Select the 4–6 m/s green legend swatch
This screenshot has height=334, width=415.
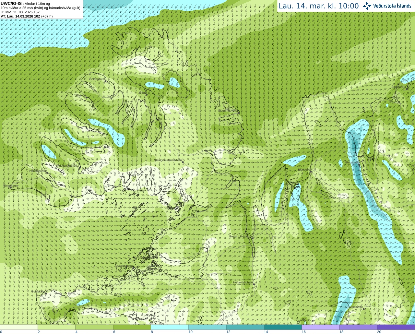(94, 327)
